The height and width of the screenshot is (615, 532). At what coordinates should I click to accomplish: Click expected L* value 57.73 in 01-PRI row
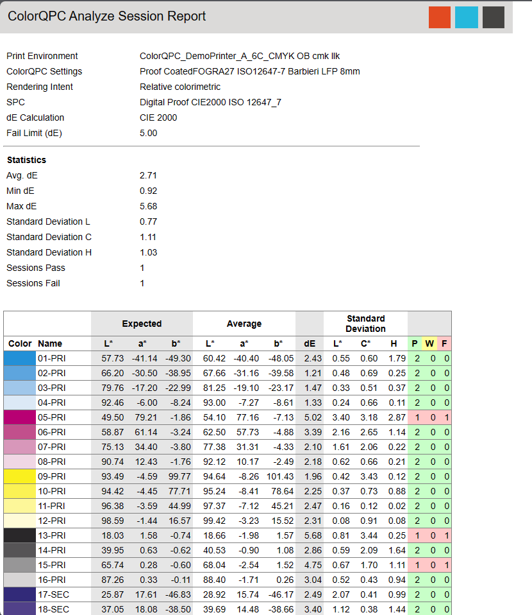point(112,358)
